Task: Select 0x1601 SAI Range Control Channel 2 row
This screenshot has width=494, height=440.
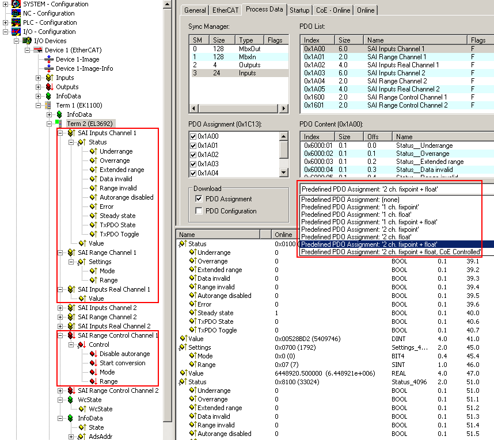Action: (397, 105)
